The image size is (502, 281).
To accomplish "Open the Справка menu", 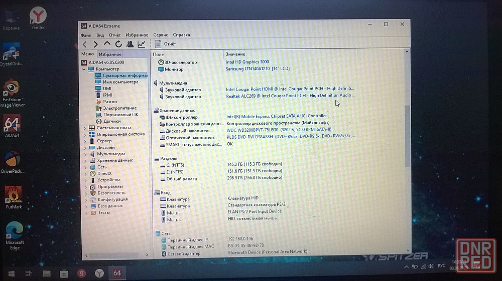I will 181,35.
